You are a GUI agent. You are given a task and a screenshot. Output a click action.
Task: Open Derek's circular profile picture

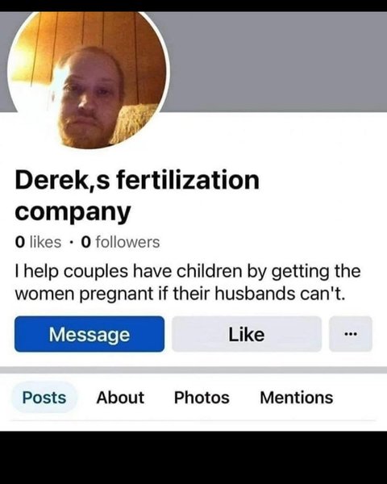click(88, 79)
